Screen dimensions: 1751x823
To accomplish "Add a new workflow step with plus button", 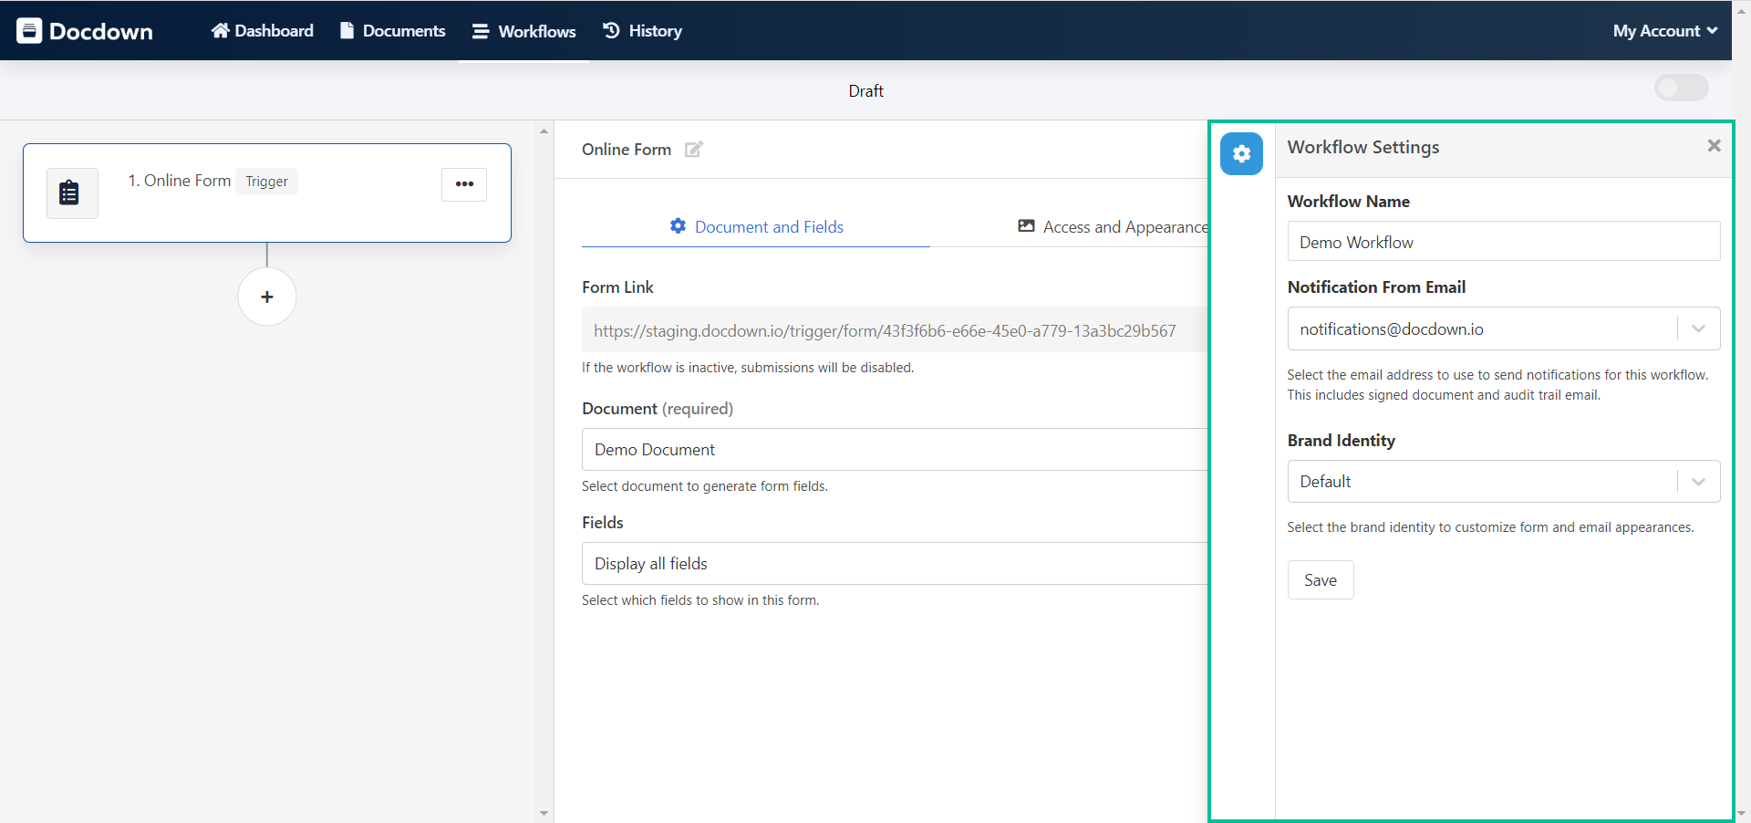I will [x=266, y=297].
